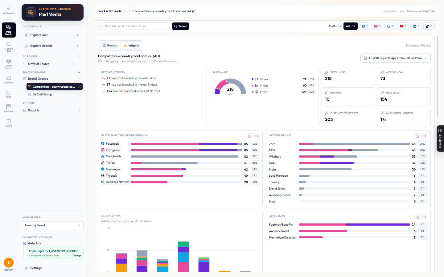Click the Google Ads platform row
The width and height of the screenshot is (444, 277).
click(180, 156)
